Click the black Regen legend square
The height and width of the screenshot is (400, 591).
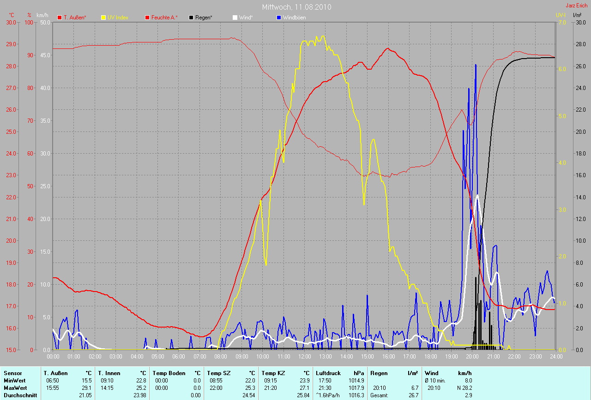click(191, 18)
